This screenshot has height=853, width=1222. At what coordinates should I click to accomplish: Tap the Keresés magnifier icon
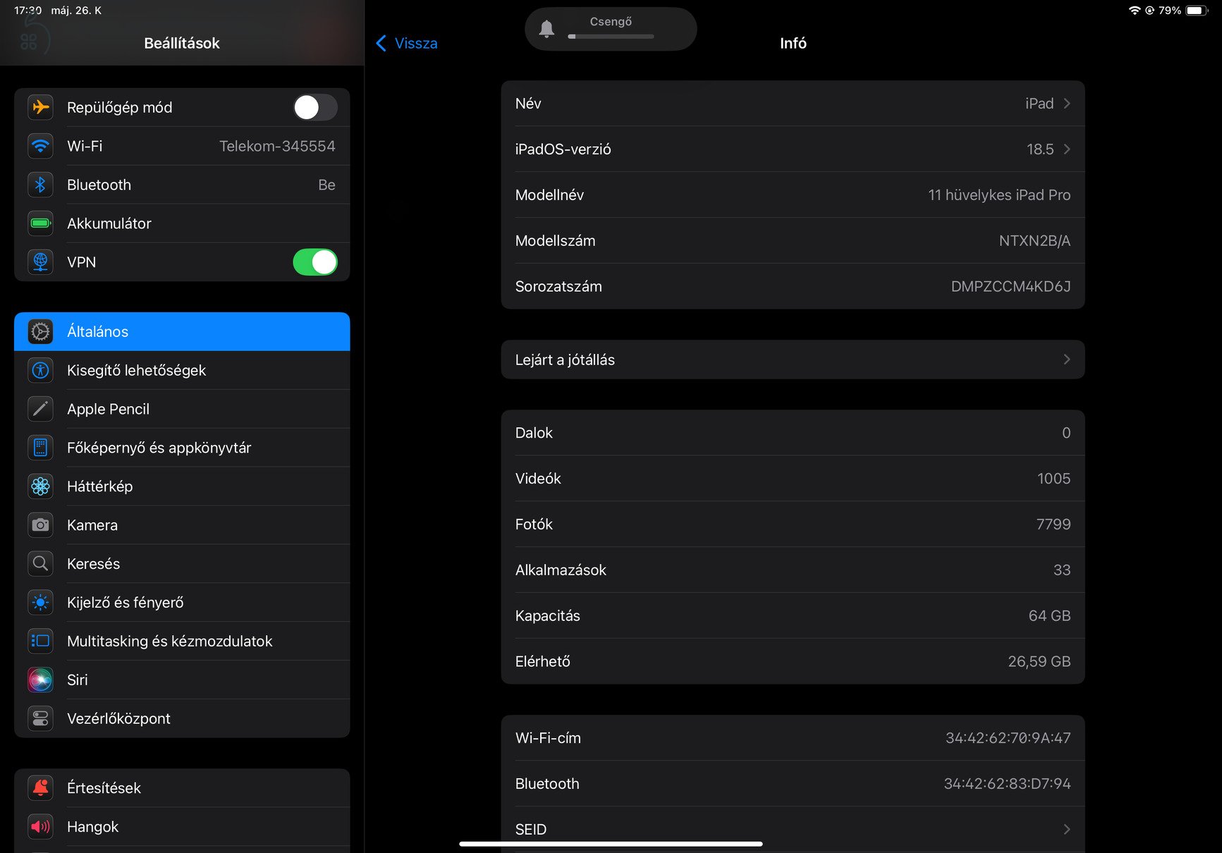coord(41,564)
